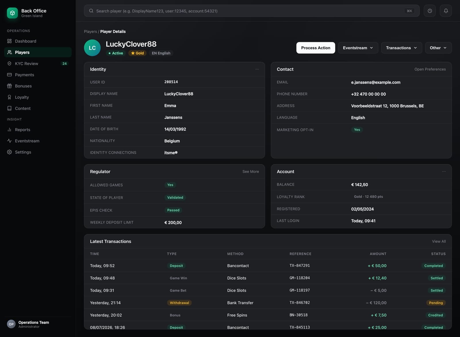460x337 pixels.
Task: Click the phone number +32 470 00 00 00
Action: click(x=368, y=94)
